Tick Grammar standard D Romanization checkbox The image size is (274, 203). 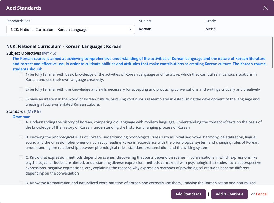pyautogui.click(x=21, y=183)
